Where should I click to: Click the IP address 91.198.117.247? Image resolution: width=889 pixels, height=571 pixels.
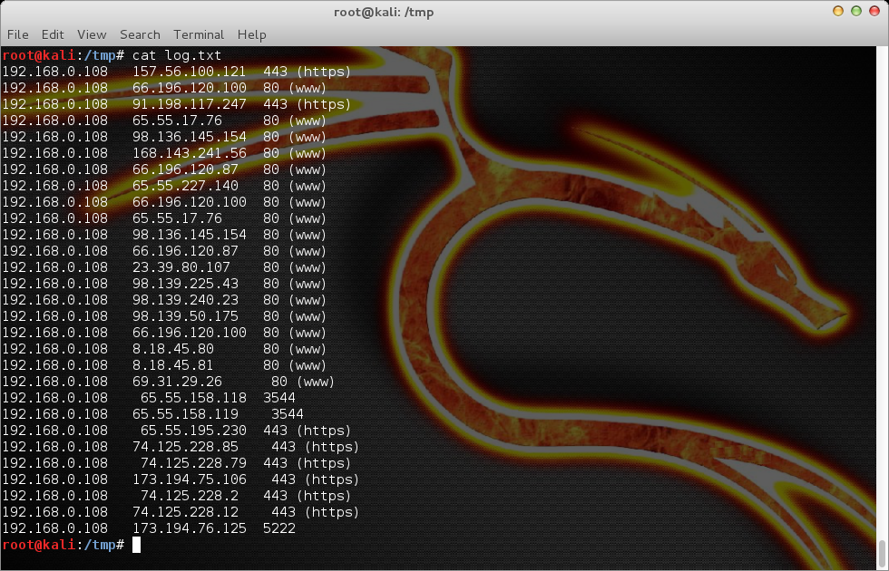190,104
